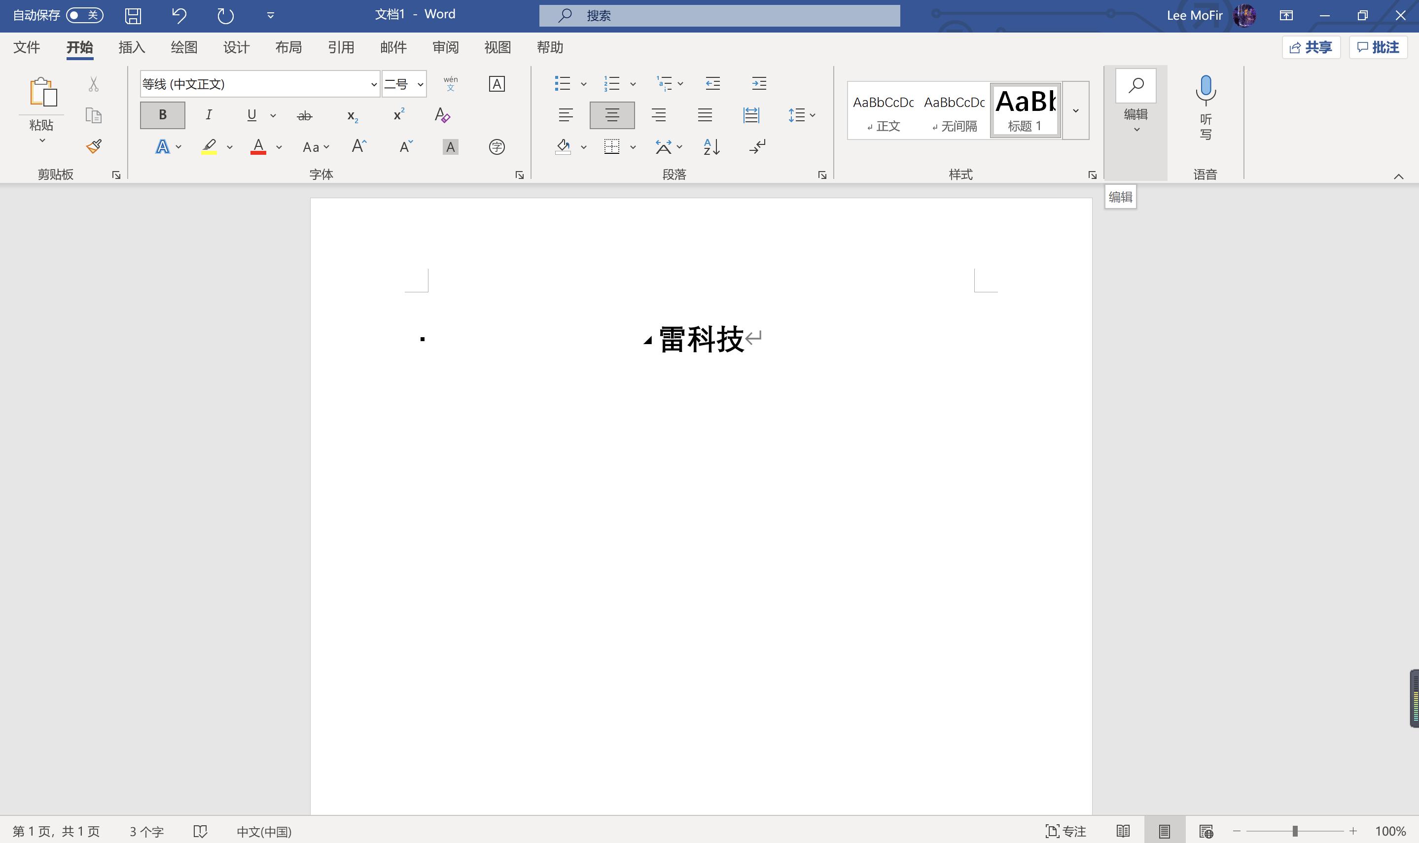1419x843 pixels.
Task: Switch to the 视图 (View) tab
Action: [x=497, y=47]
